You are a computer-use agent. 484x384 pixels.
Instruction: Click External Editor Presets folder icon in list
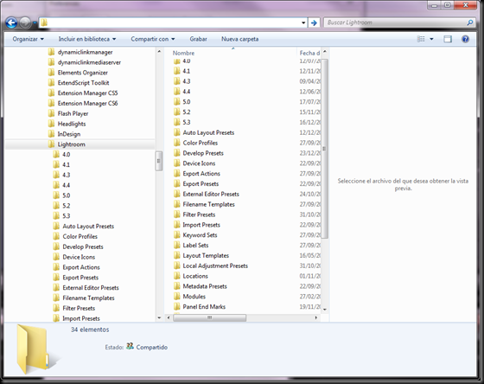coord(177,194)
